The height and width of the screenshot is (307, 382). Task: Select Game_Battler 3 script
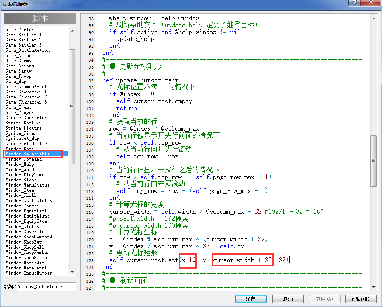(23, 45)
